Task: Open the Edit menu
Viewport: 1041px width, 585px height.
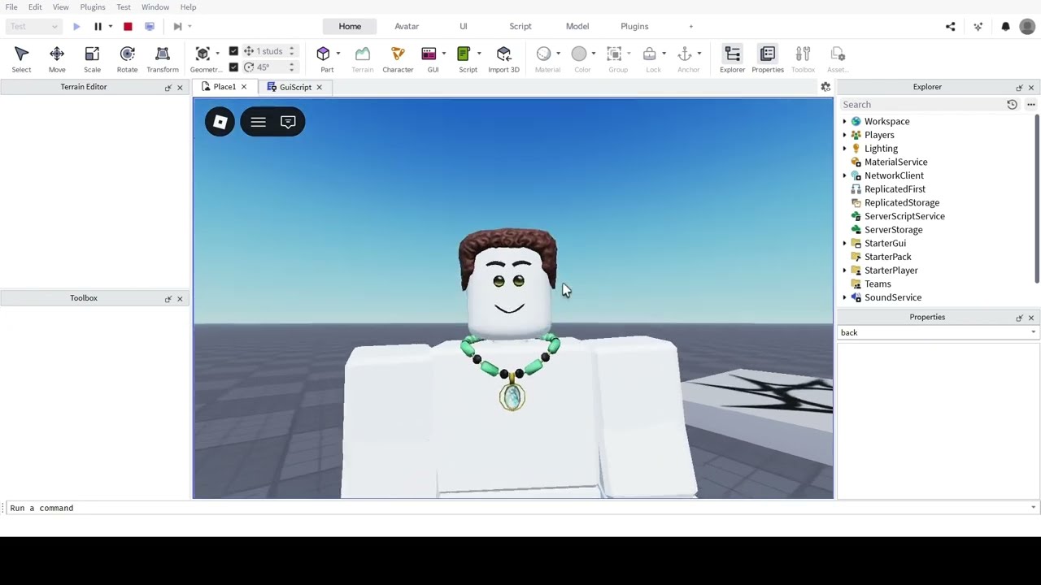Action: pyautogui.click(x=35, y=6)
